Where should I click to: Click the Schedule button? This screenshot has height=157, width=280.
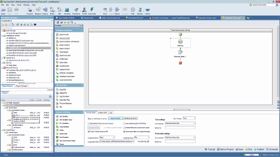[272, 150]
